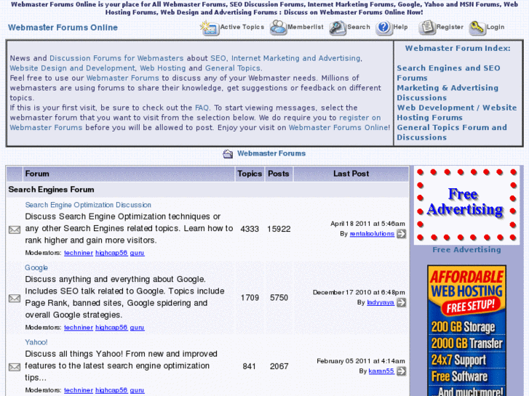
Task: Click envelope icon for Yahoo! forum
Action: 14,367
